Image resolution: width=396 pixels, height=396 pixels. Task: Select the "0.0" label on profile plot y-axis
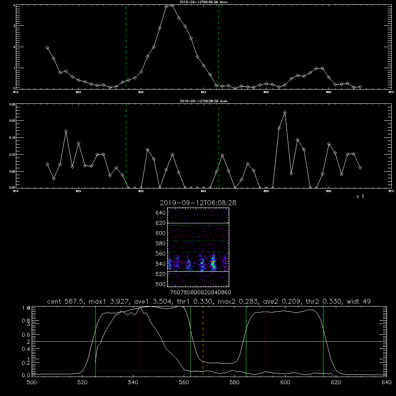26,375
